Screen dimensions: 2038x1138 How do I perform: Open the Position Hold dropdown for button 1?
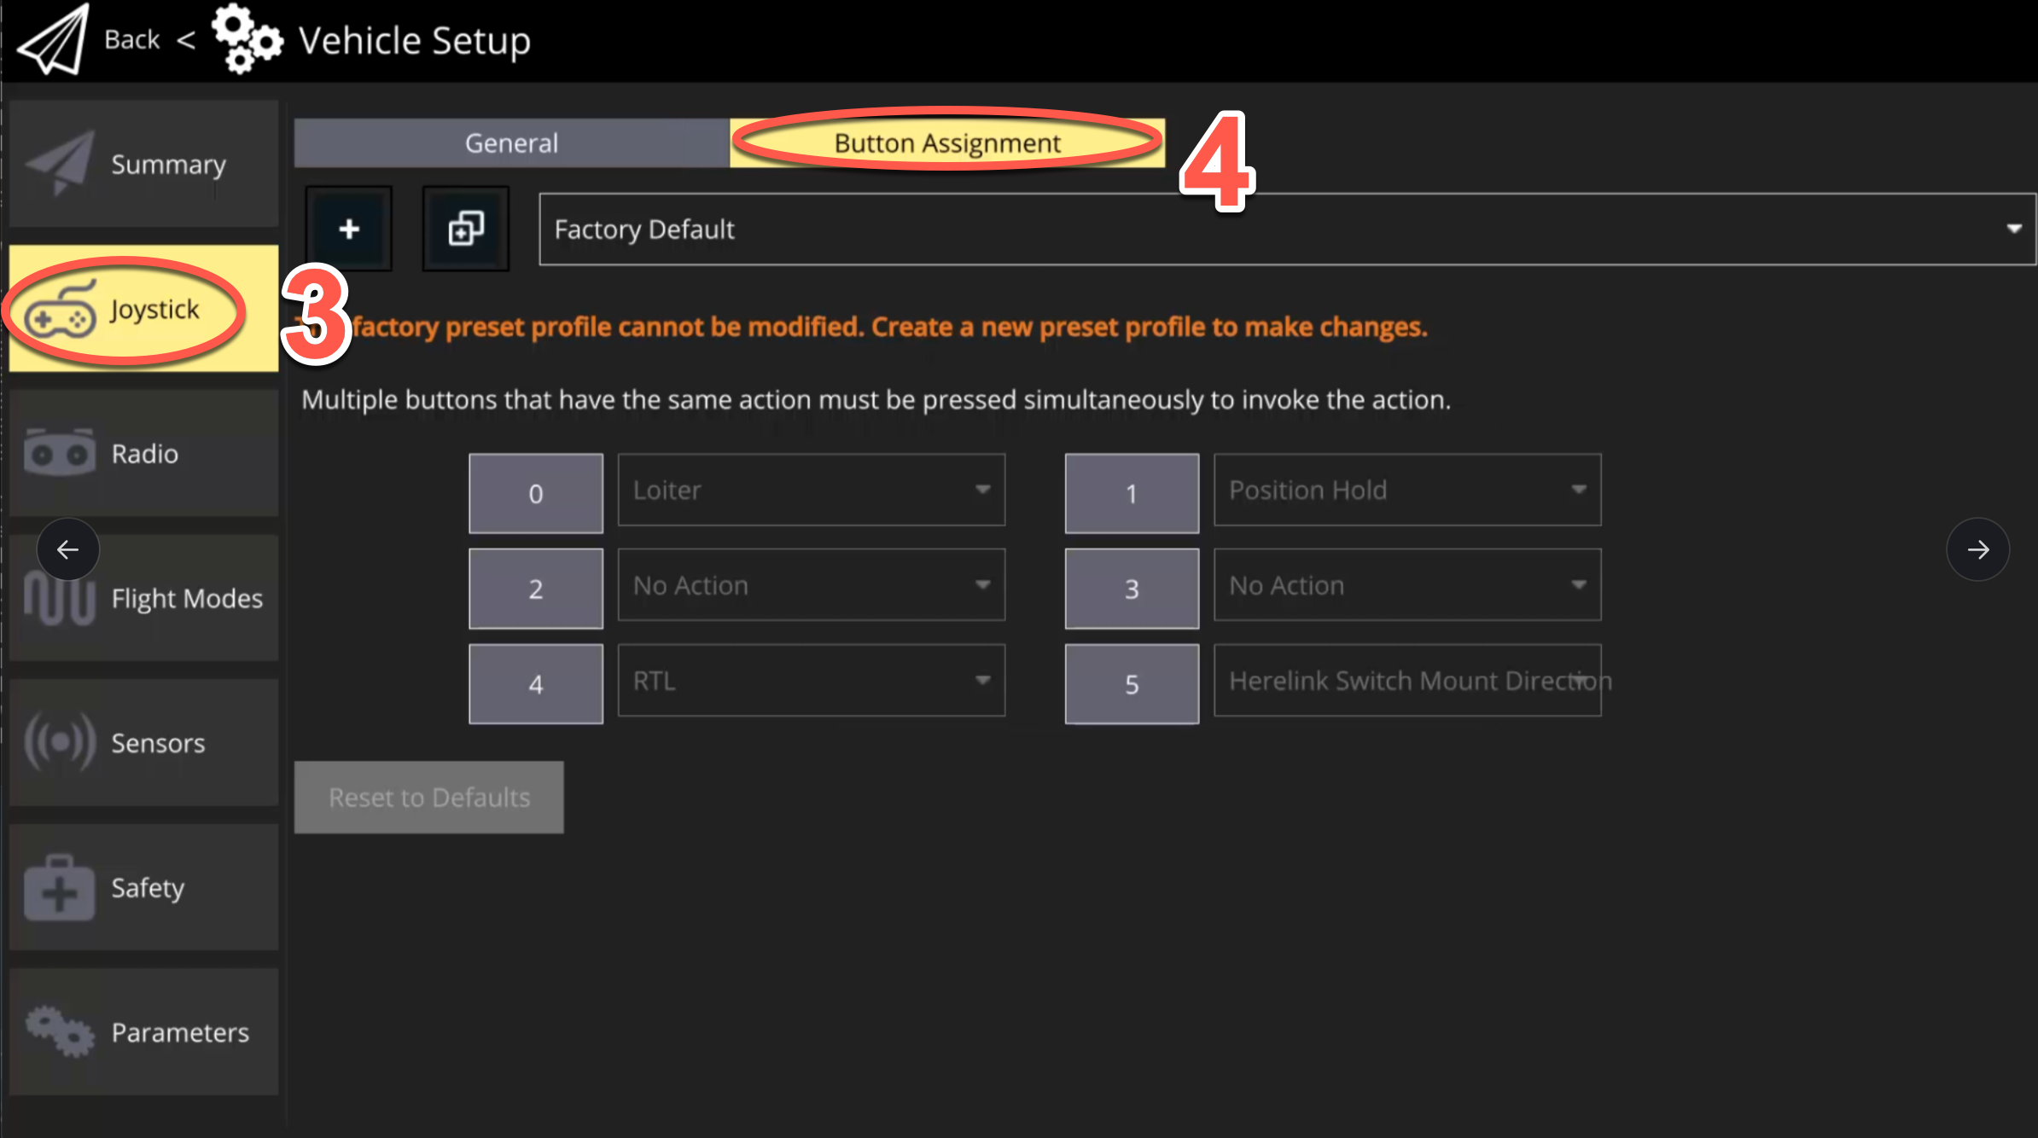coord(1406,491)
